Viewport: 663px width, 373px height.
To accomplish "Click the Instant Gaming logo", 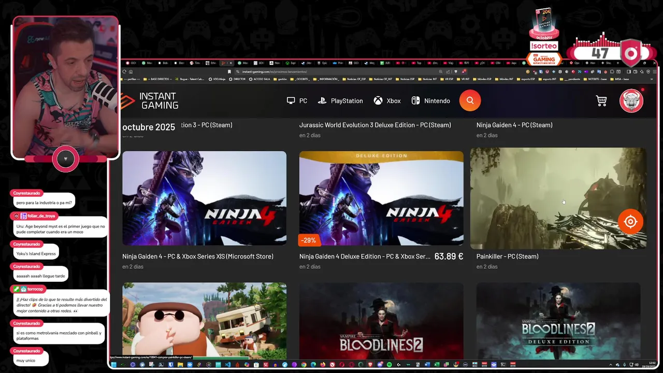I will click(x=150, y=101).
